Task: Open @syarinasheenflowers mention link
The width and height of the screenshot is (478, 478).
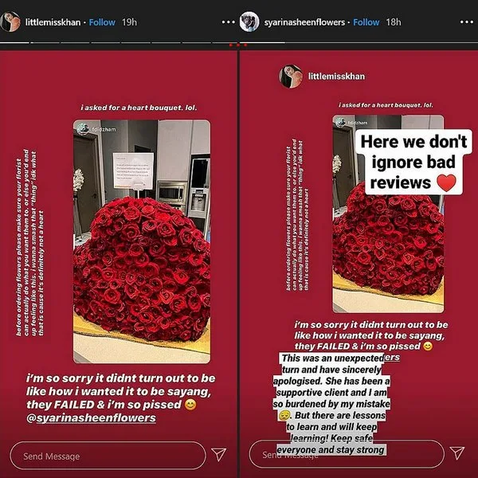Action: [x=91, y=418]
